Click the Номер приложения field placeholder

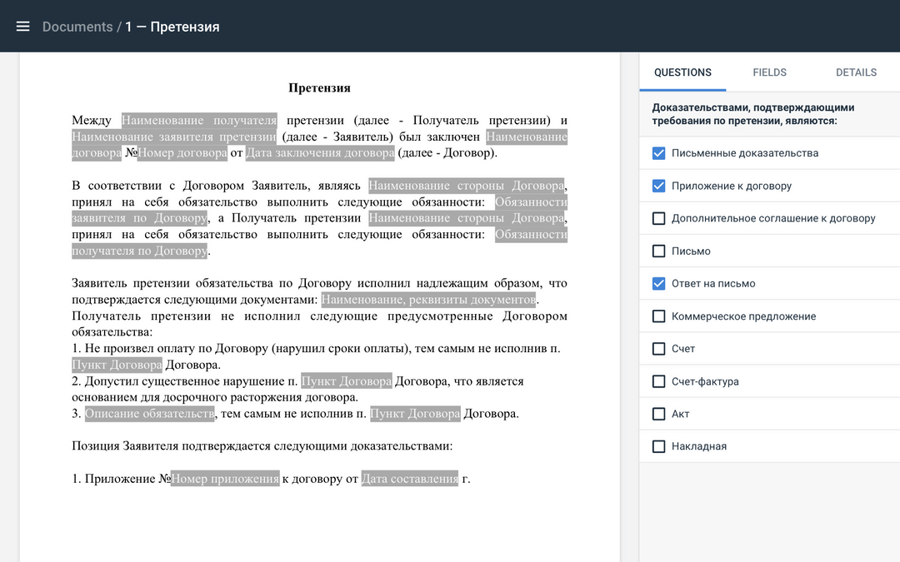(225, 479)
